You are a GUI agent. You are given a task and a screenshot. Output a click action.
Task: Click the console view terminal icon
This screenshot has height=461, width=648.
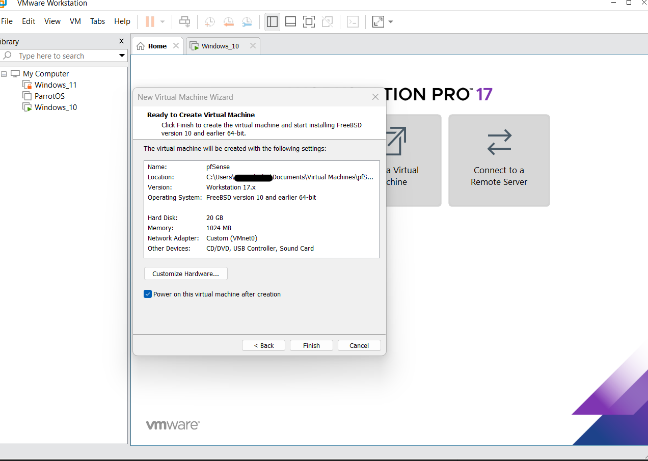(x=353, y=21)
